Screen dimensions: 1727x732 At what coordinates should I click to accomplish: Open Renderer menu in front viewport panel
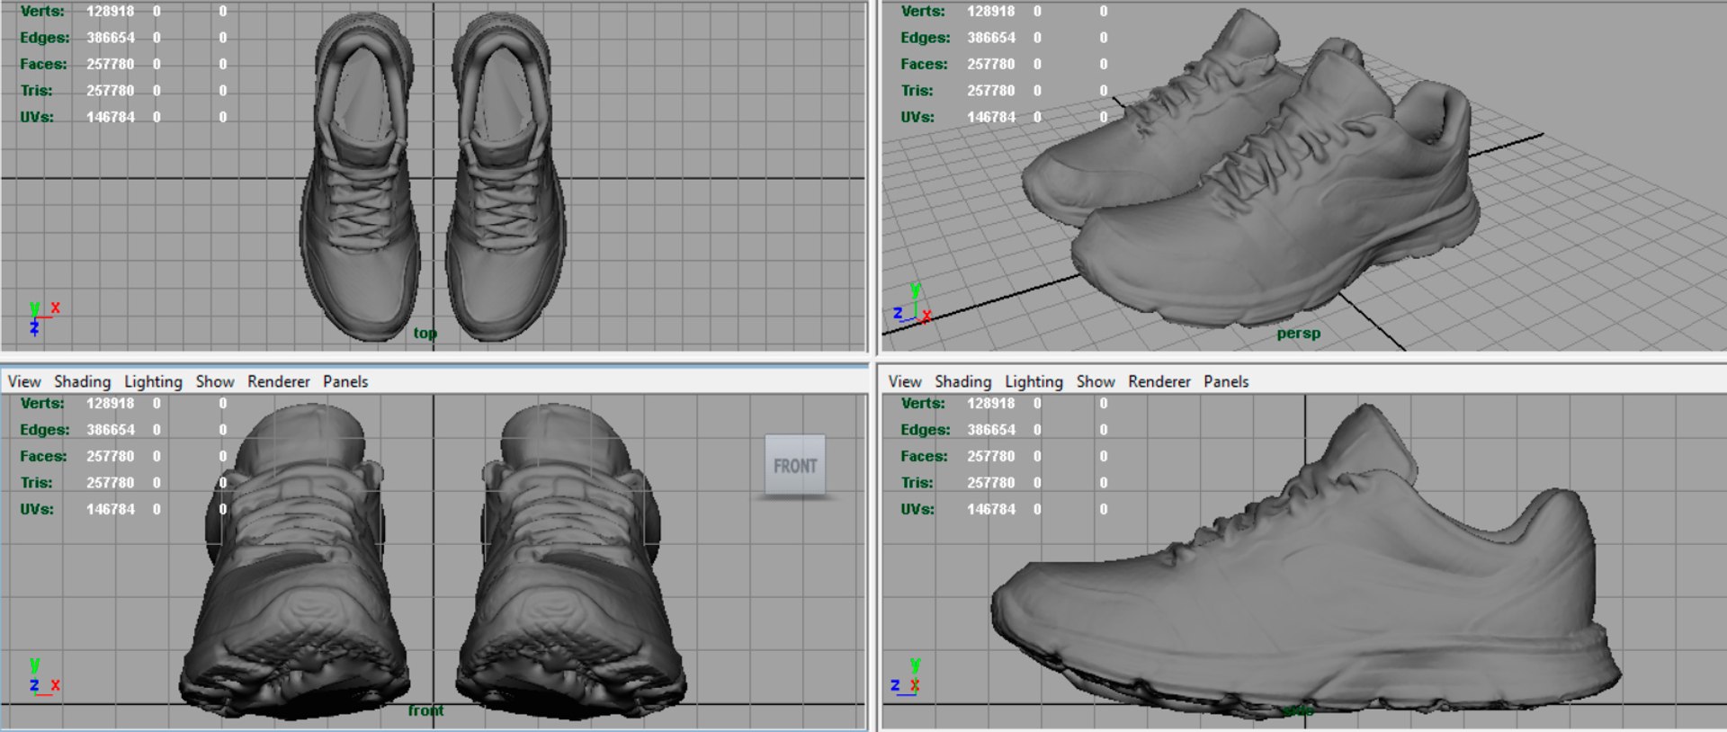(x=279, y=381)
